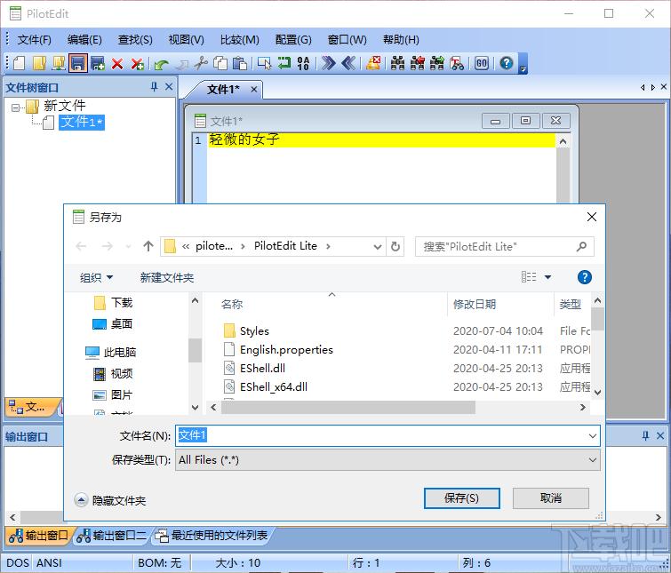Open the 组织 dropdown menu
671x573 pixels.
pos(96,278)
